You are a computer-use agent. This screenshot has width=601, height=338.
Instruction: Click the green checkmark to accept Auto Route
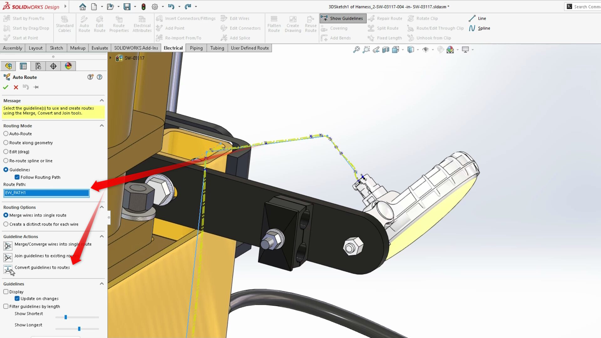(6, 87)
